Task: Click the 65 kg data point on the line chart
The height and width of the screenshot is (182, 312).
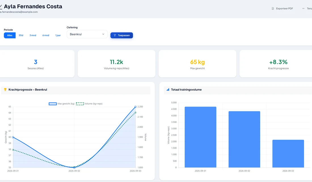Action: point(136,107)
